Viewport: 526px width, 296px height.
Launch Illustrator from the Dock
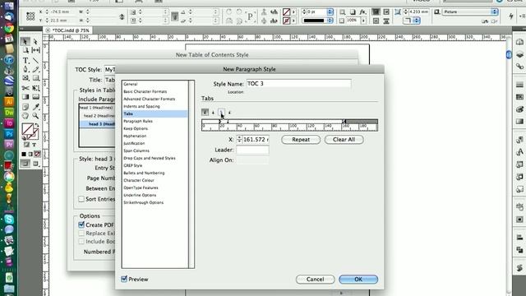pyautogui.click(x=9, y=102)
